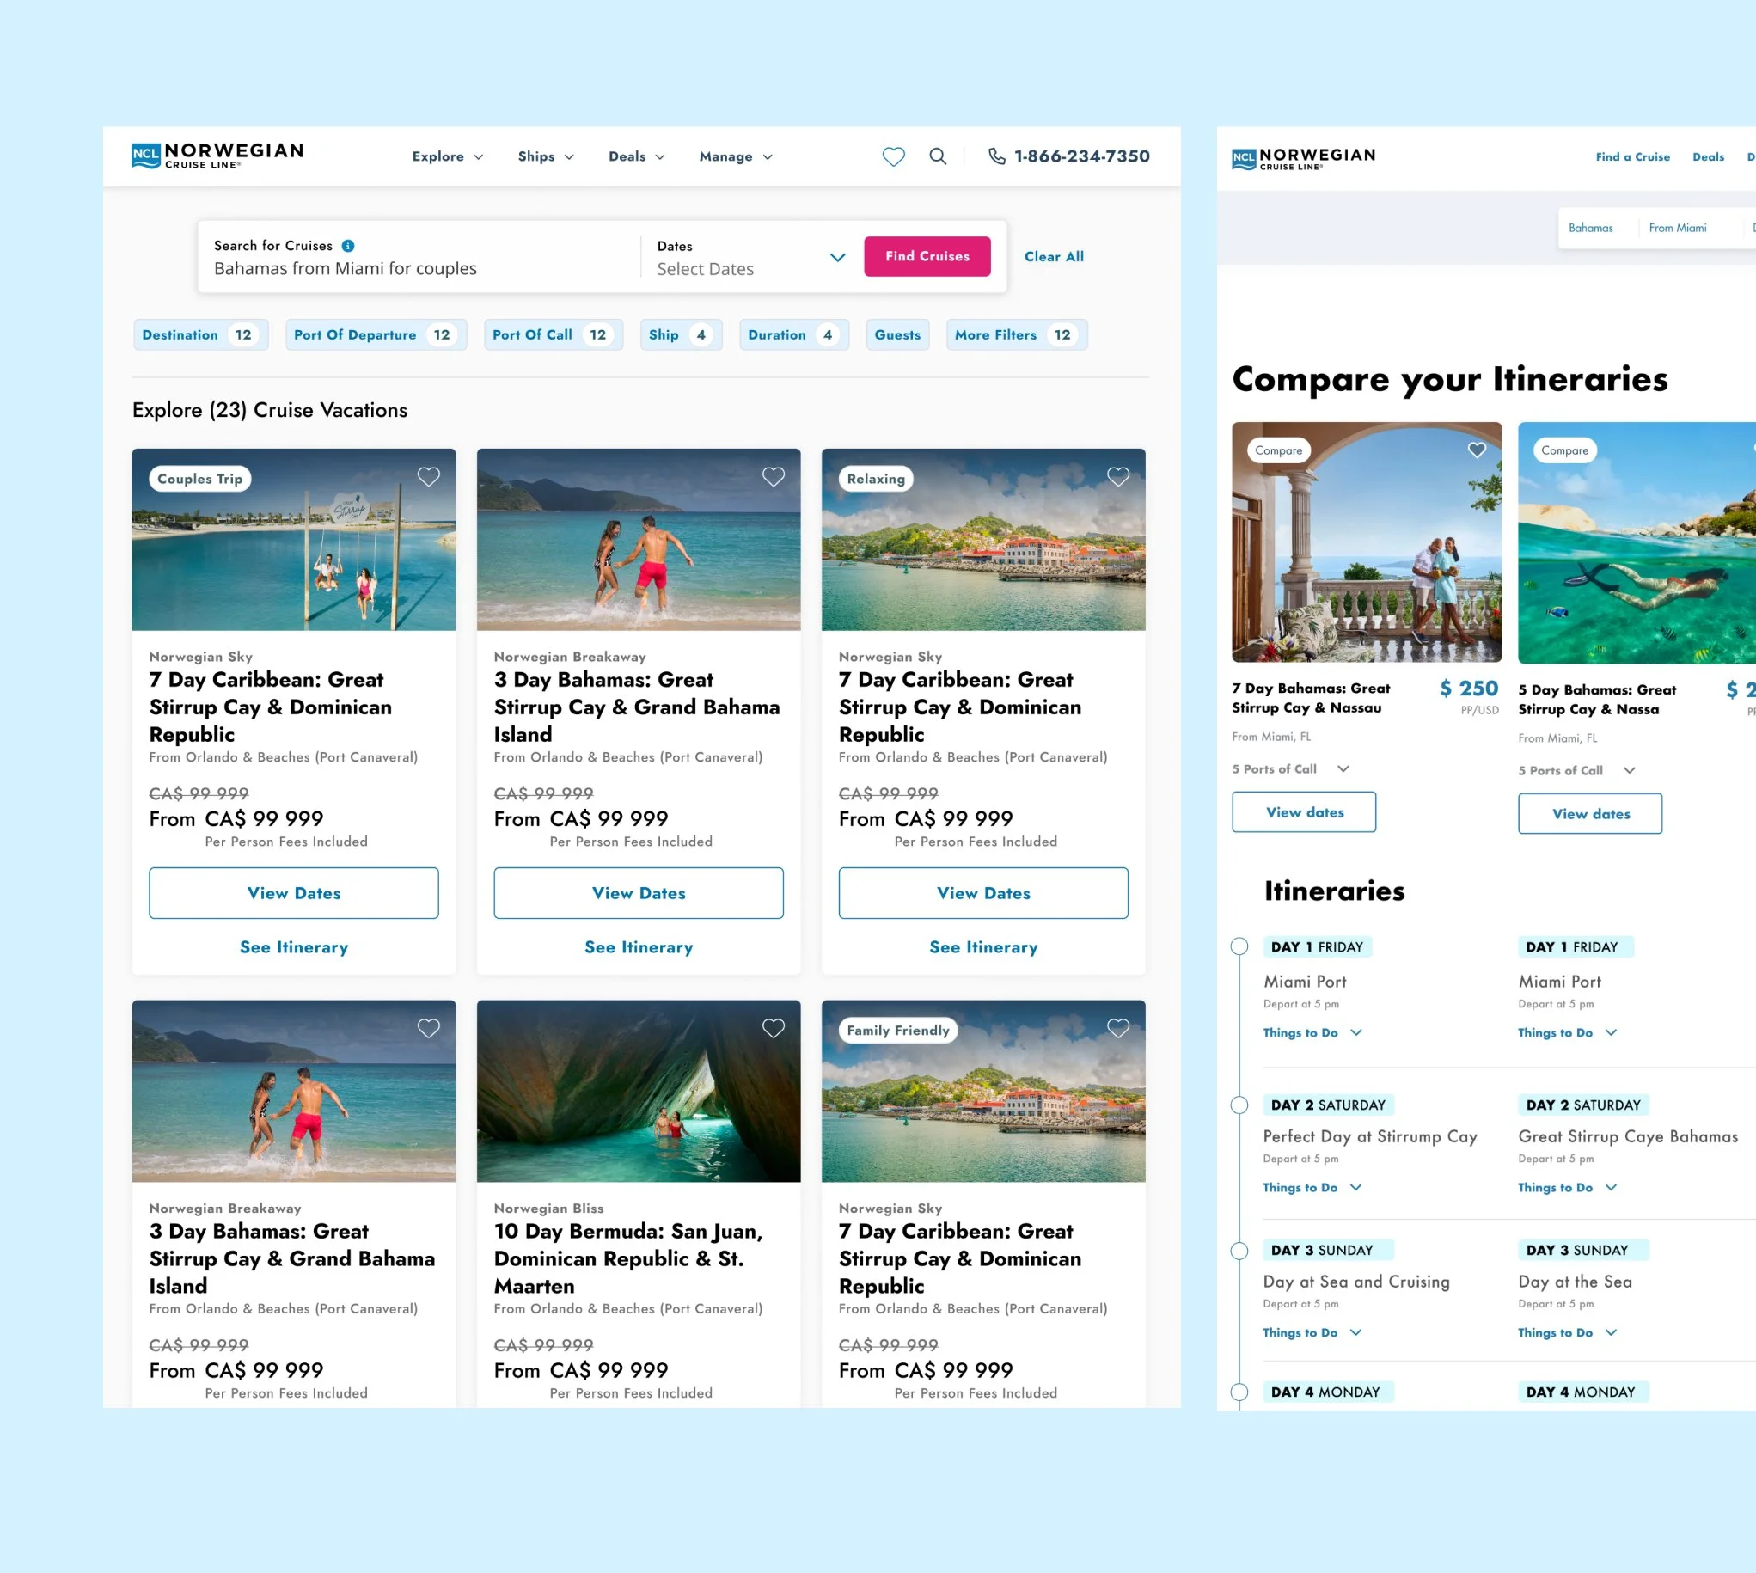
Task: Expand 5 Ports of Call under 7 Day Bahamas
Action: (x=1342, y=769)
